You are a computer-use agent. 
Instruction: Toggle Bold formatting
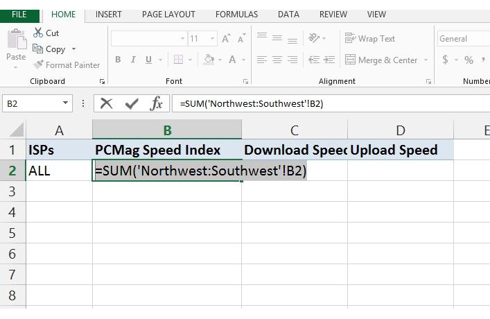118,60
